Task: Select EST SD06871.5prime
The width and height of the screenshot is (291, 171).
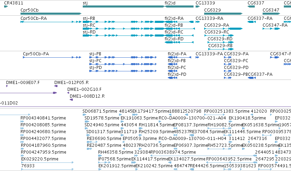Action: (x=84, y=115)
